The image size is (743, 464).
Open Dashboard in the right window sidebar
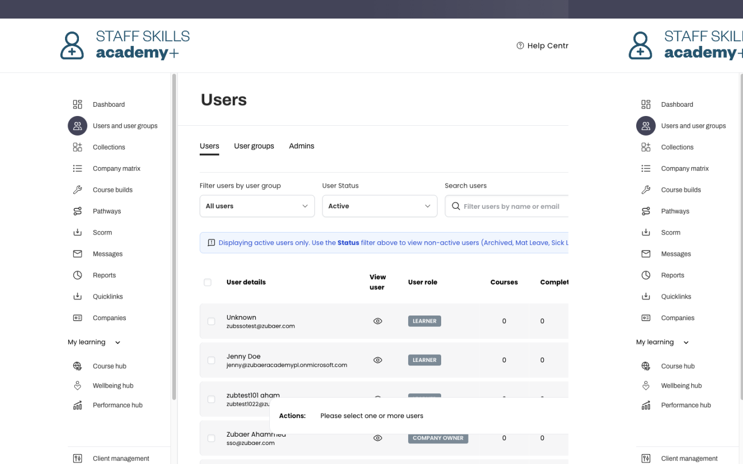click(677, 105)
